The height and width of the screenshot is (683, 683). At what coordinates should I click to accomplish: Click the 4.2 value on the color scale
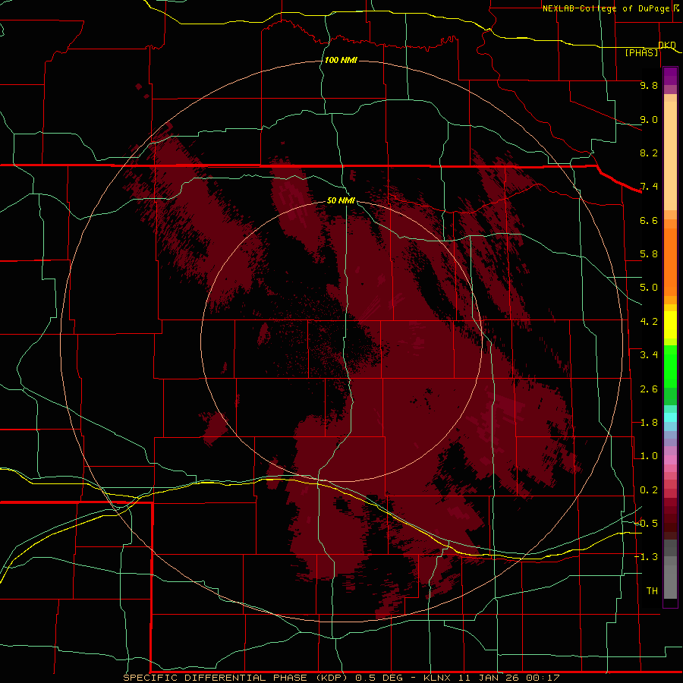(649, 322)
